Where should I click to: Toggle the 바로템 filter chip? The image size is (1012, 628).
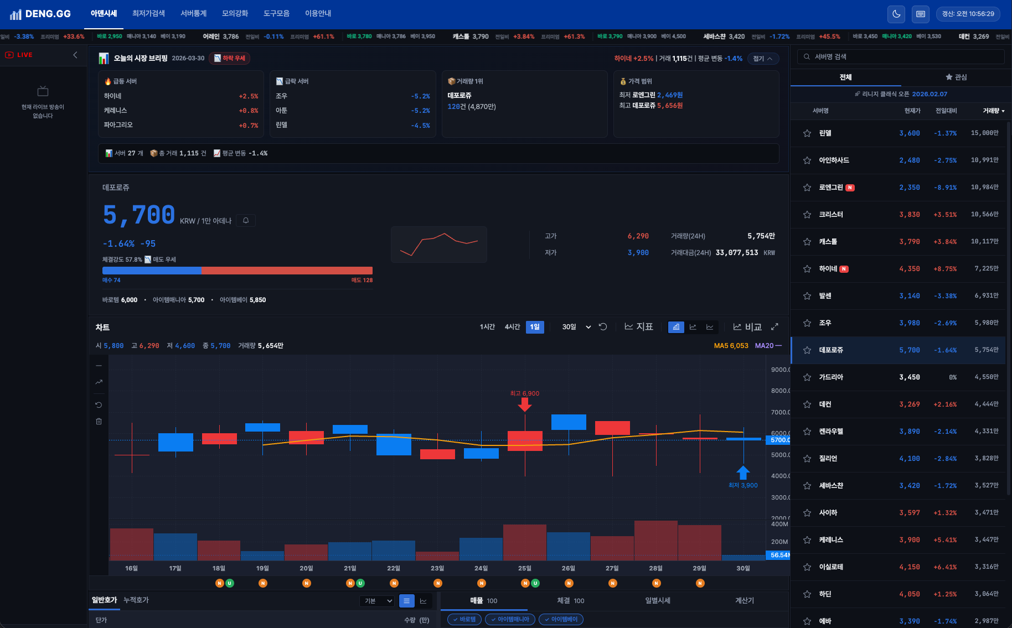click(463, 619)
